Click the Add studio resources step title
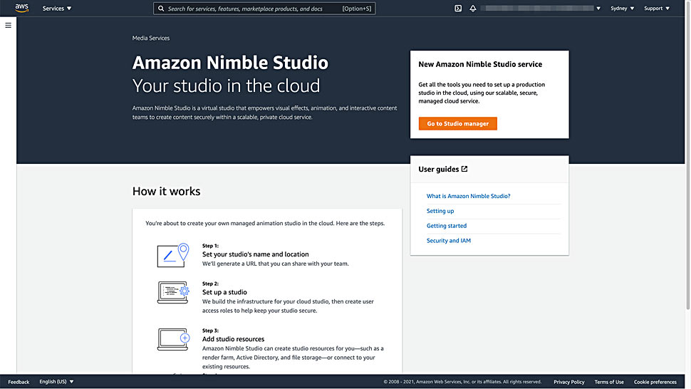Image resolution: width=691 pixels, height=389 pixels. coord(234,339)
